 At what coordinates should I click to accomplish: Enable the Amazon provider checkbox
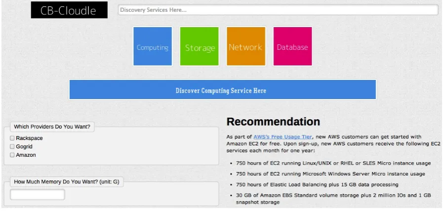[x=12, y=155]
